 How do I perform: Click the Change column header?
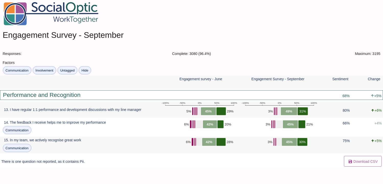point(374,79)
